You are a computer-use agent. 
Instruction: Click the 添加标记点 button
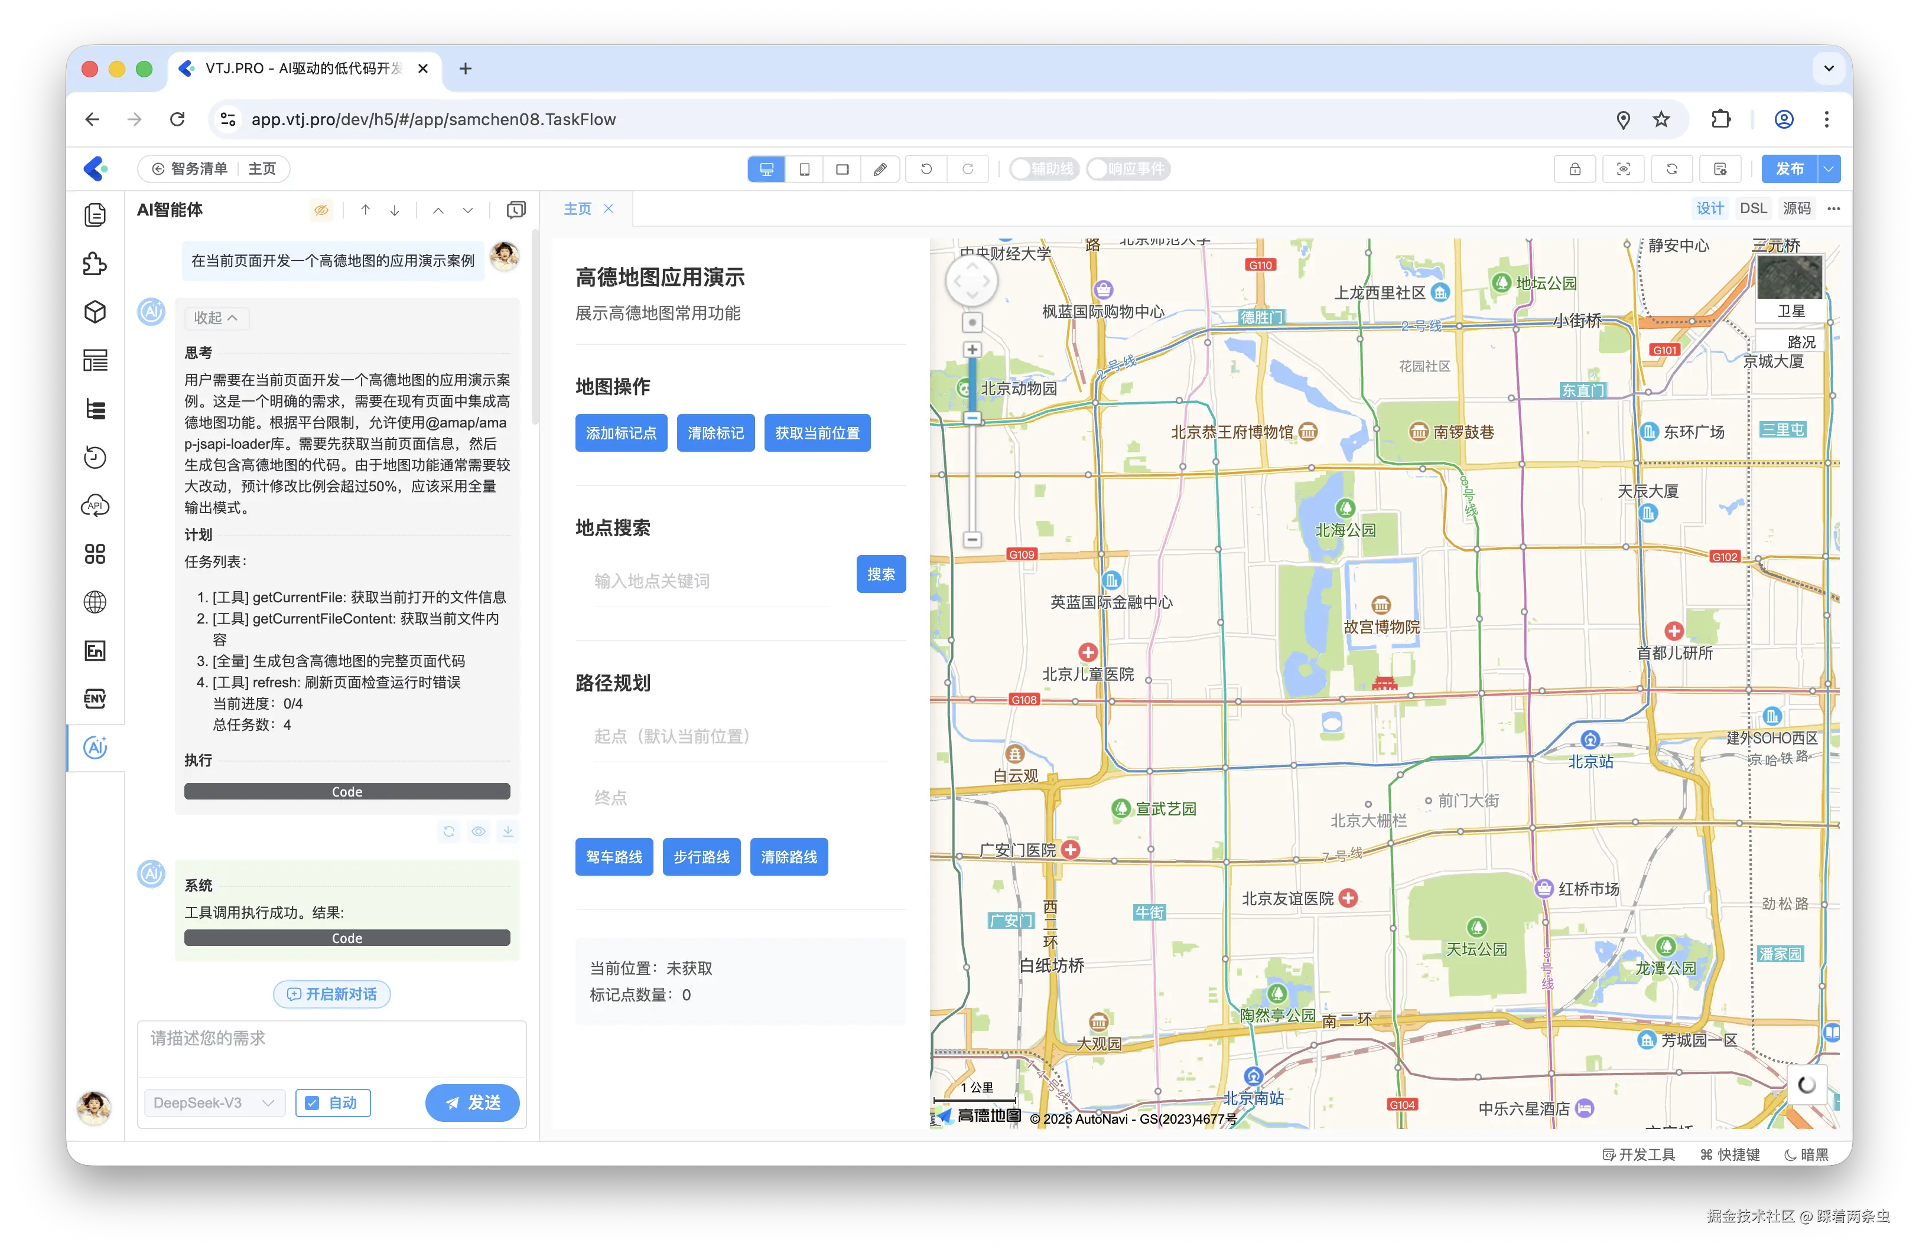(621, 433)
